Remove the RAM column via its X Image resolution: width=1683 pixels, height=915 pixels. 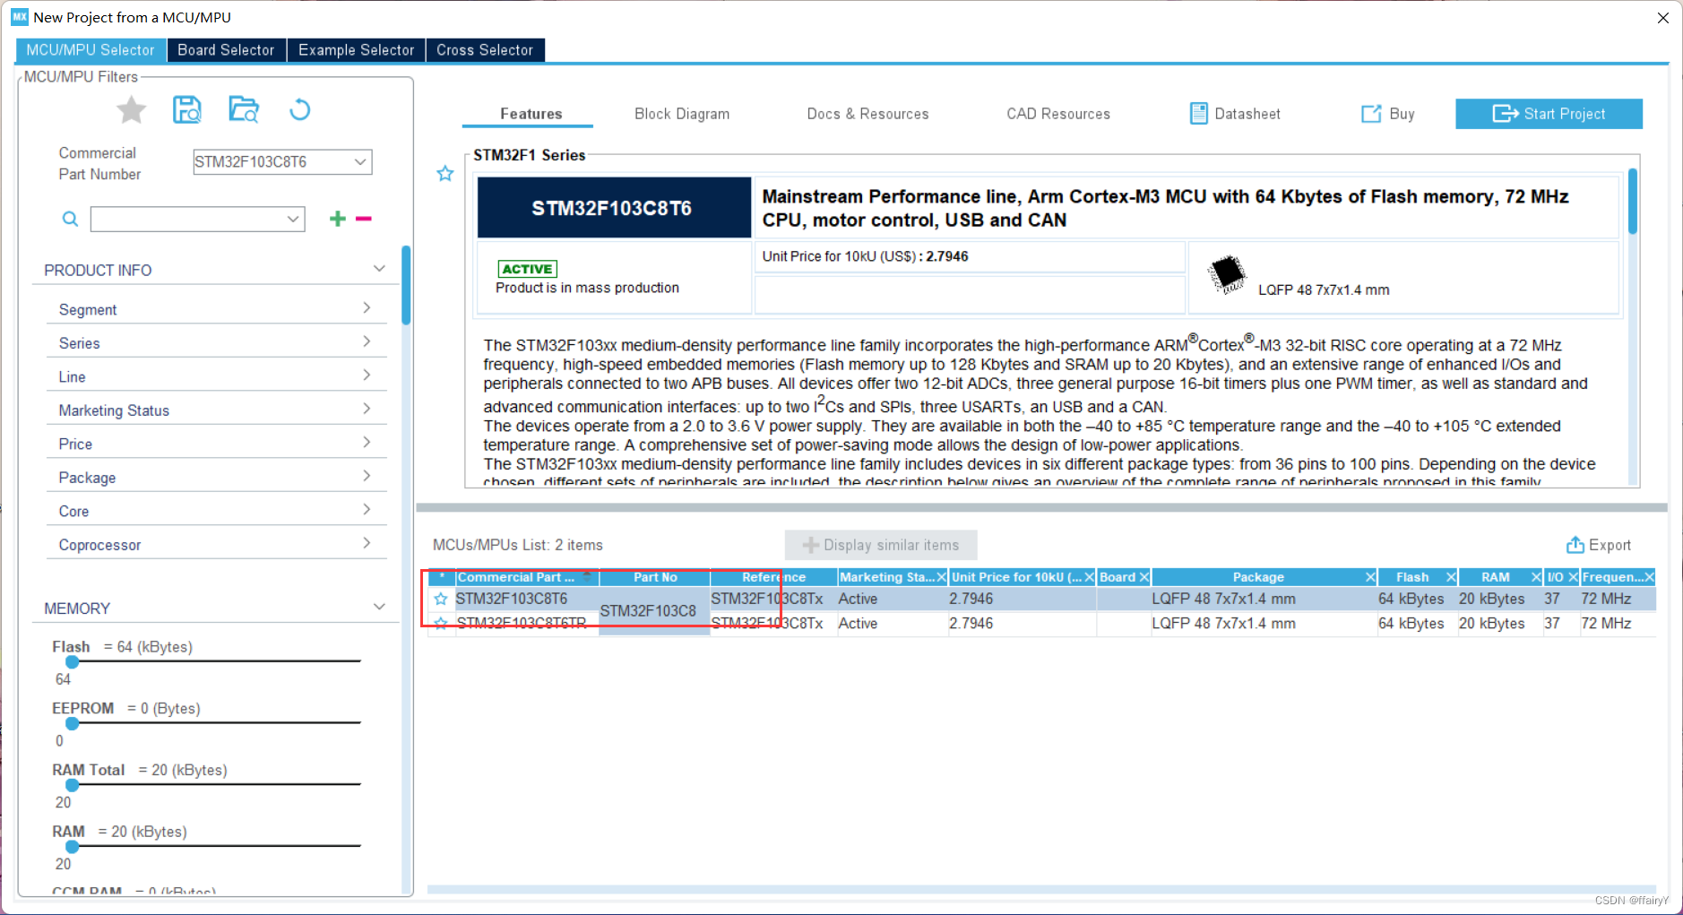click(x=1536, y=577)
